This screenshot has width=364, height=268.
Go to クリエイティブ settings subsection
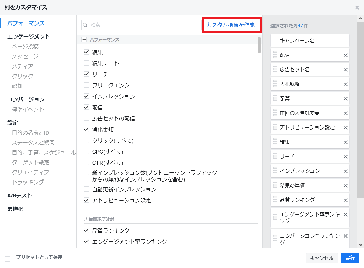tap(31, 172)
